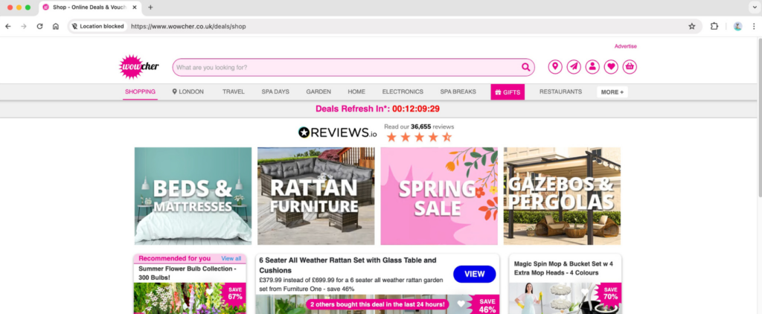
Task: Open Chrome three-dot menu
Action: 754,26
